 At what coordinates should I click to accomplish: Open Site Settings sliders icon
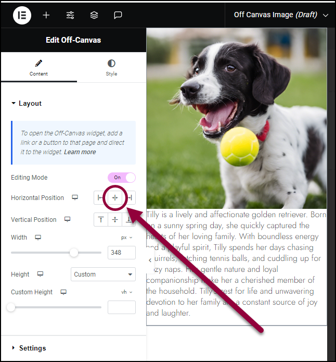[x=70, y=15]
